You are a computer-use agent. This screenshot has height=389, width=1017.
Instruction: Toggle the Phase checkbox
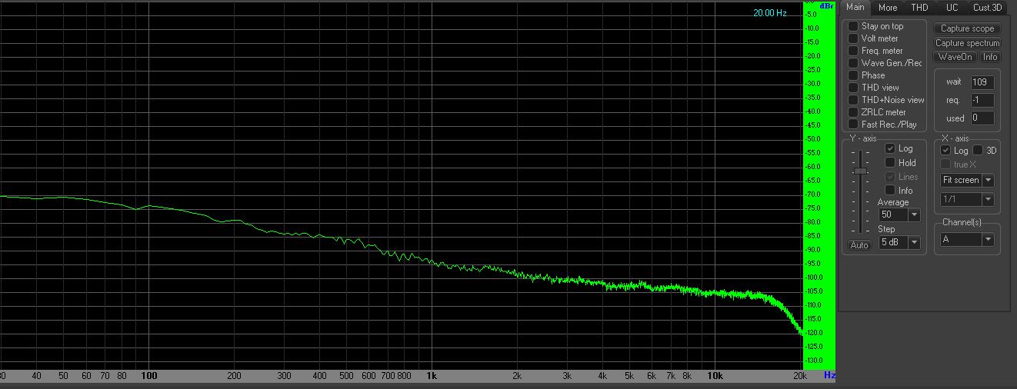(853, 75)
